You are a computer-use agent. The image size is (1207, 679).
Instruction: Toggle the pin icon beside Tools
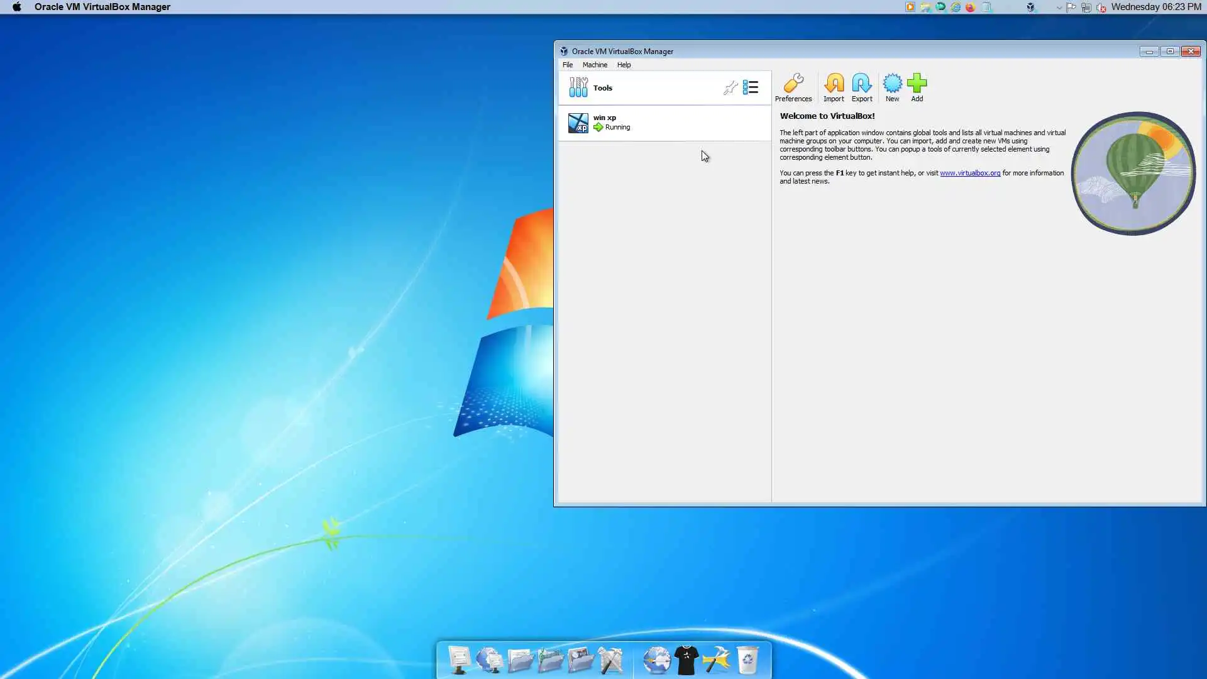pos(730,88)
